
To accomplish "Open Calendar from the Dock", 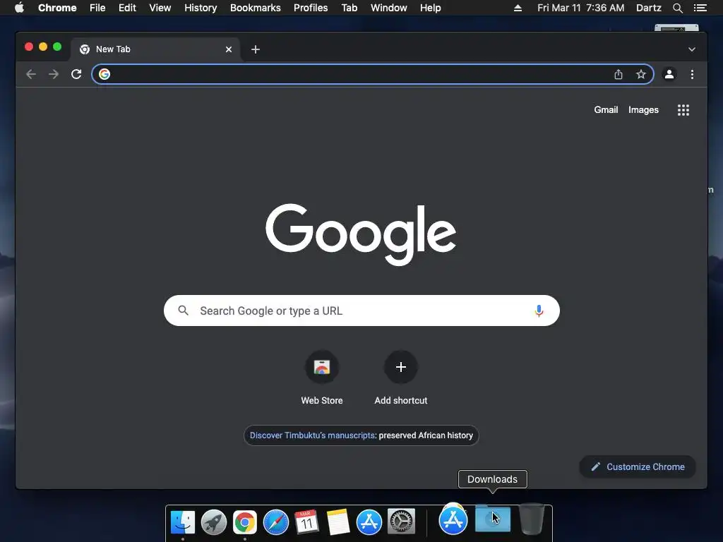I will (307, 522).
